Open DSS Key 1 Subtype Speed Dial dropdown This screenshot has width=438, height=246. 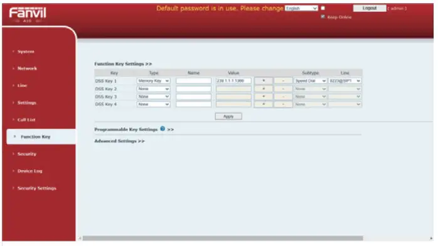[311, 81]
